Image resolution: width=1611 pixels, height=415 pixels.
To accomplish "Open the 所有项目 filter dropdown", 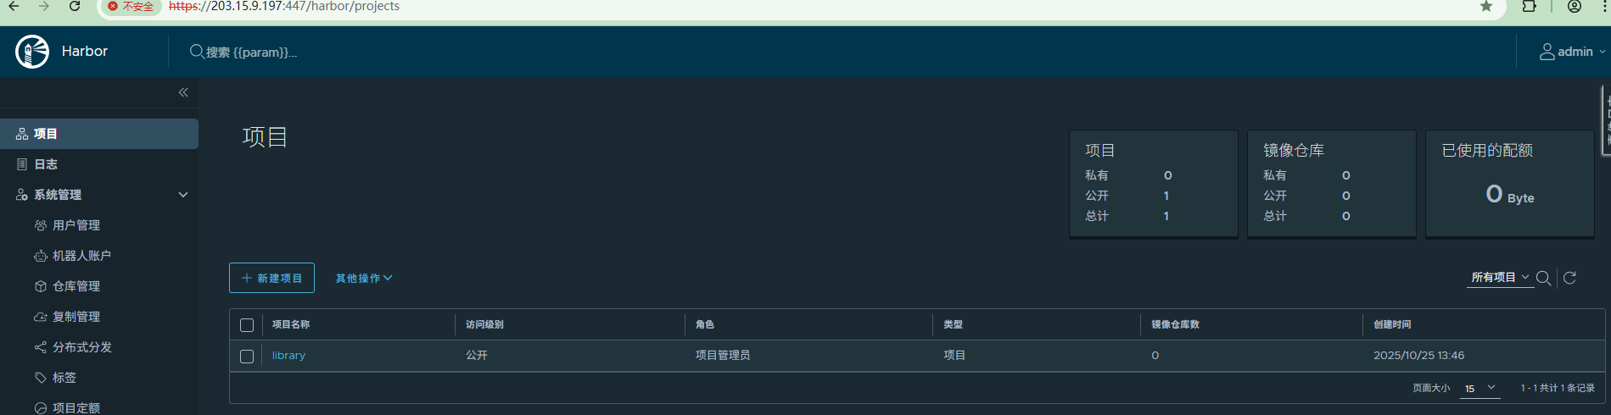I will pyautogui.click(x=1499, y=278).
